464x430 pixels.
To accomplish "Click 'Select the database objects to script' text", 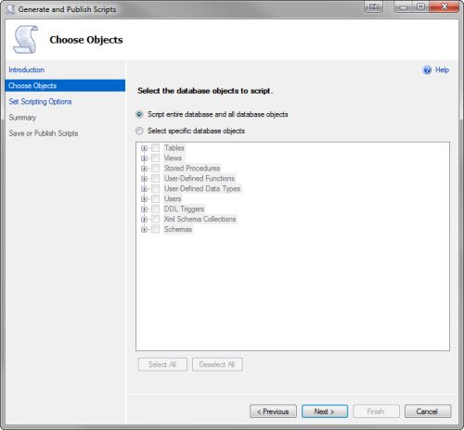I will click(205, 91).
